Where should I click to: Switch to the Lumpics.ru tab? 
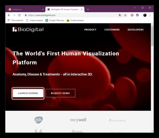[x=23, y=9]
